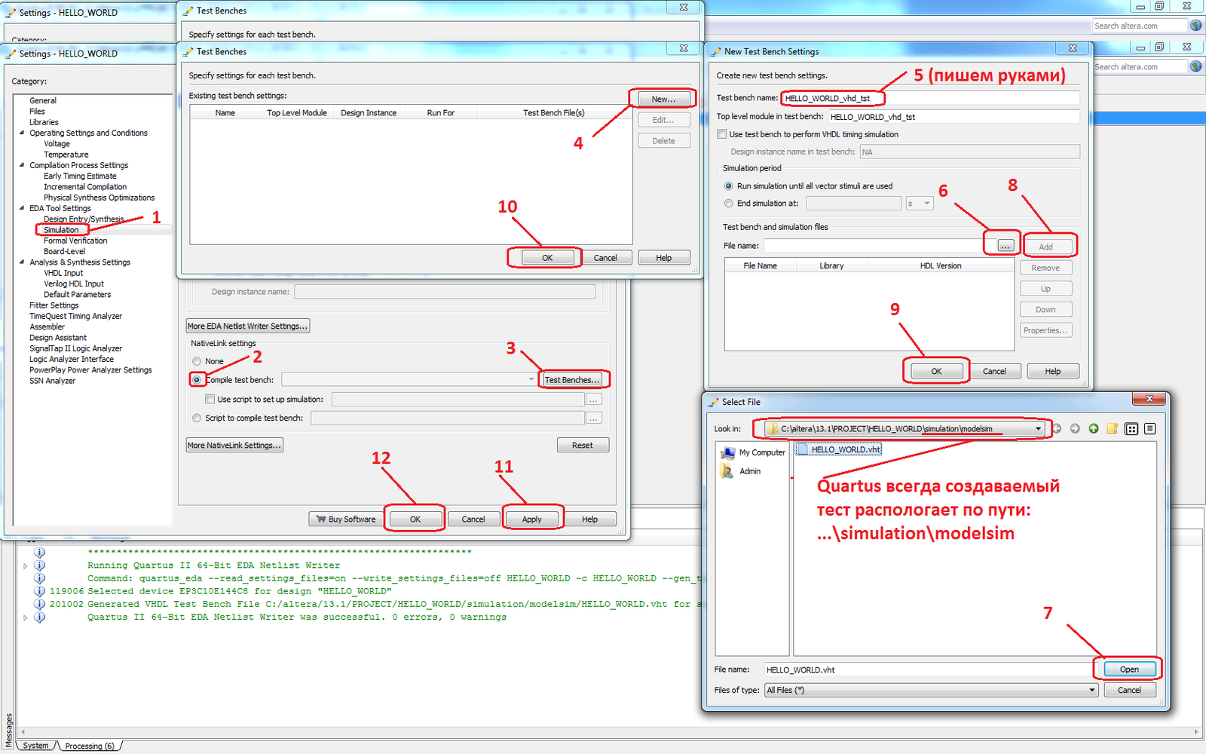Click New... in Test Benches dialog

(x=663, y=99)
